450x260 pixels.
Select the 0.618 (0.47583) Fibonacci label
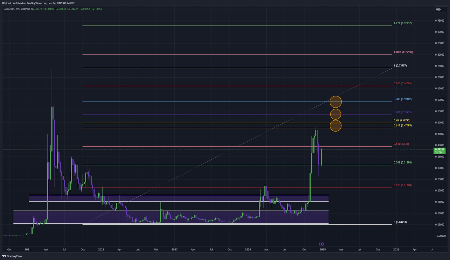tap(402, 125)
